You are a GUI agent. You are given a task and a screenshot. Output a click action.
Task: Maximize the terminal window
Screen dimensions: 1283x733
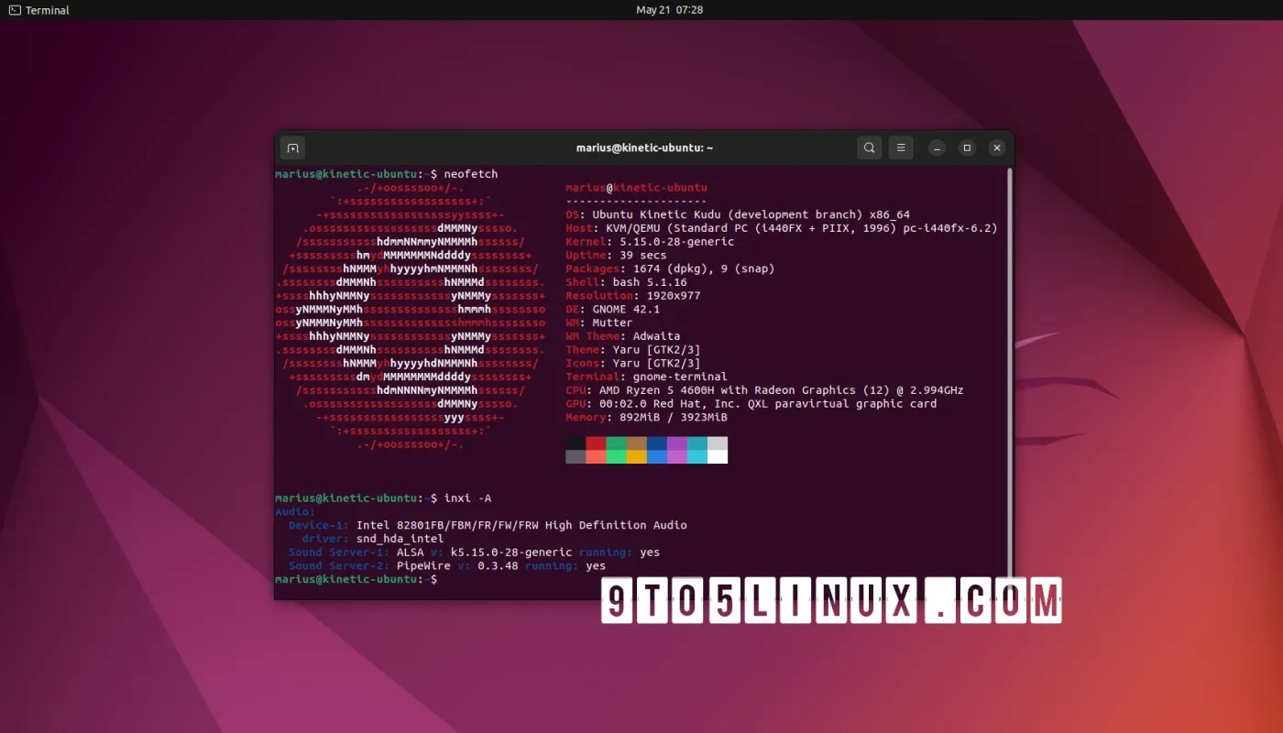click(x=967, y=148)
